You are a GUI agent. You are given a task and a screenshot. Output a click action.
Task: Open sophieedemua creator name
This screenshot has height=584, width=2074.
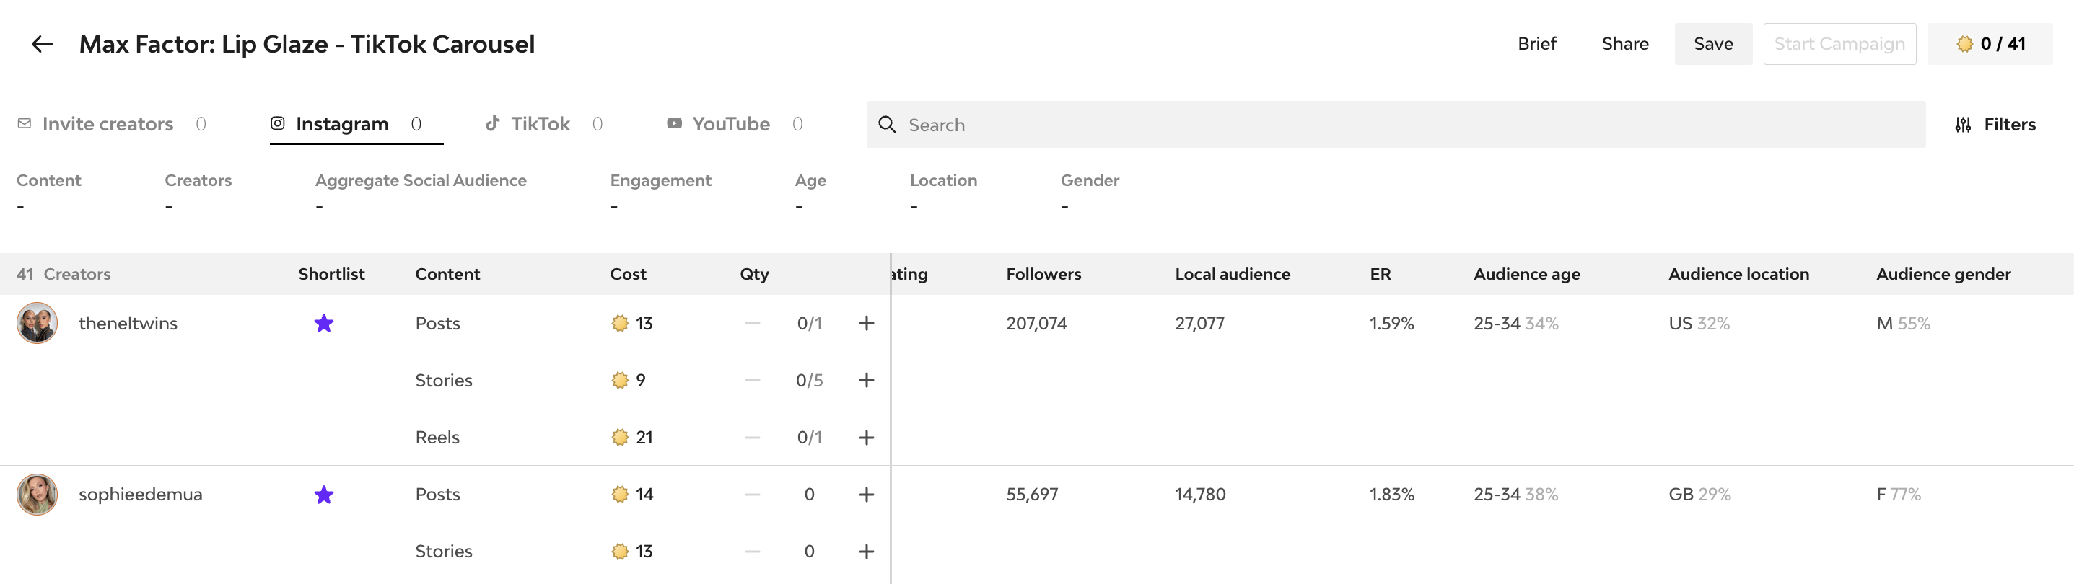(140, 494)
